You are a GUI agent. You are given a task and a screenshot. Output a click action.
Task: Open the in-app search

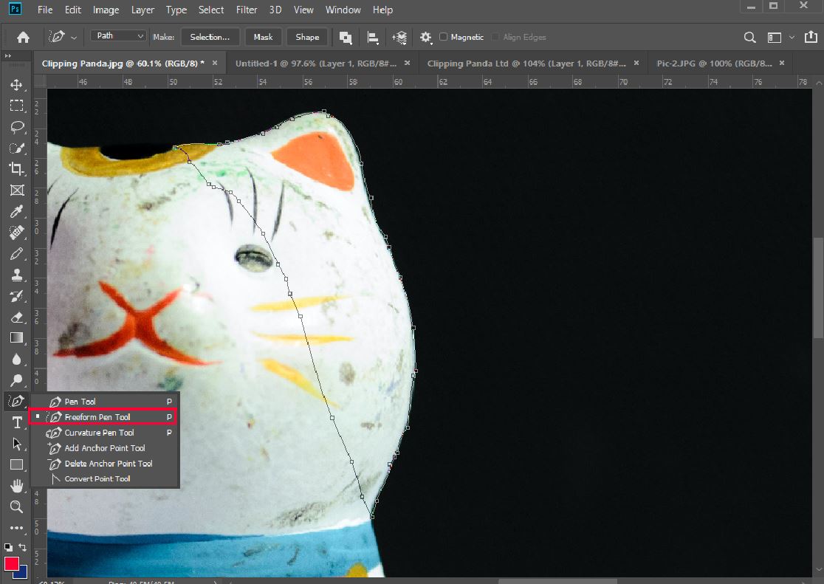(x=749, y=36)
